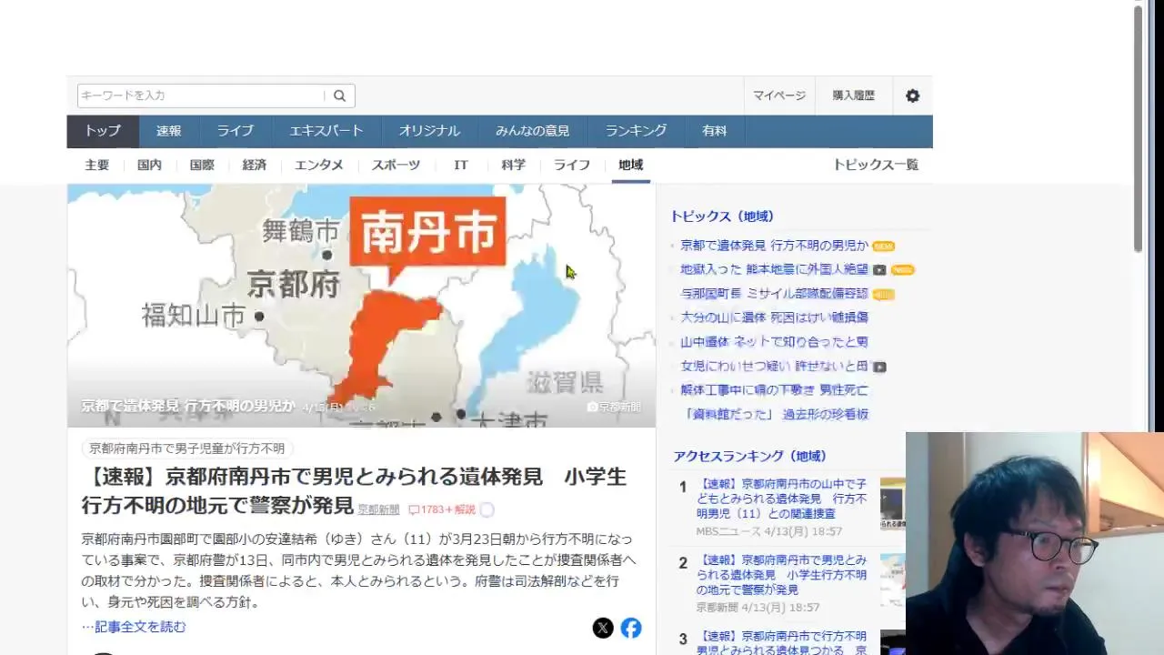This screenshot has width=1164, height=655.
Task: Select the エンタメ category
Action: (x=319, y=165)
